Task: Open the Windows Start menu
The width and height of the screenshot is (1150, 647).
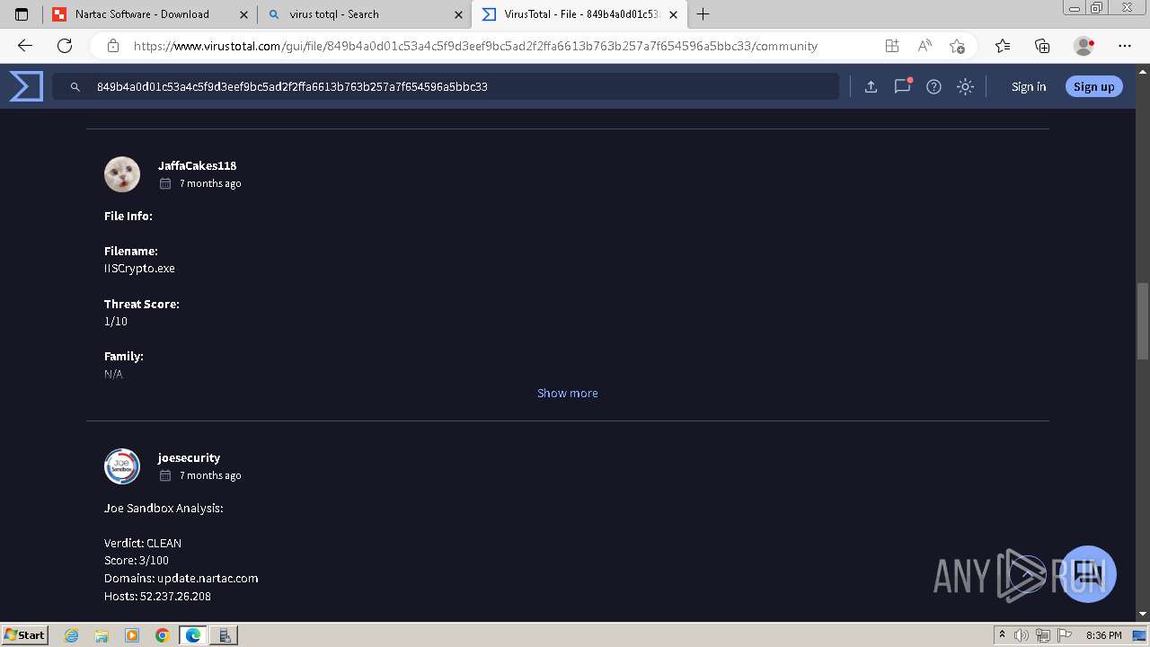Action: [24, 635]
